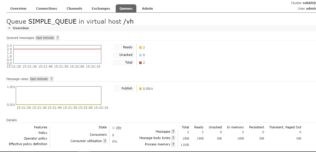Click the In memory column header
Viewport: 316px width, 152px height.
235,127
